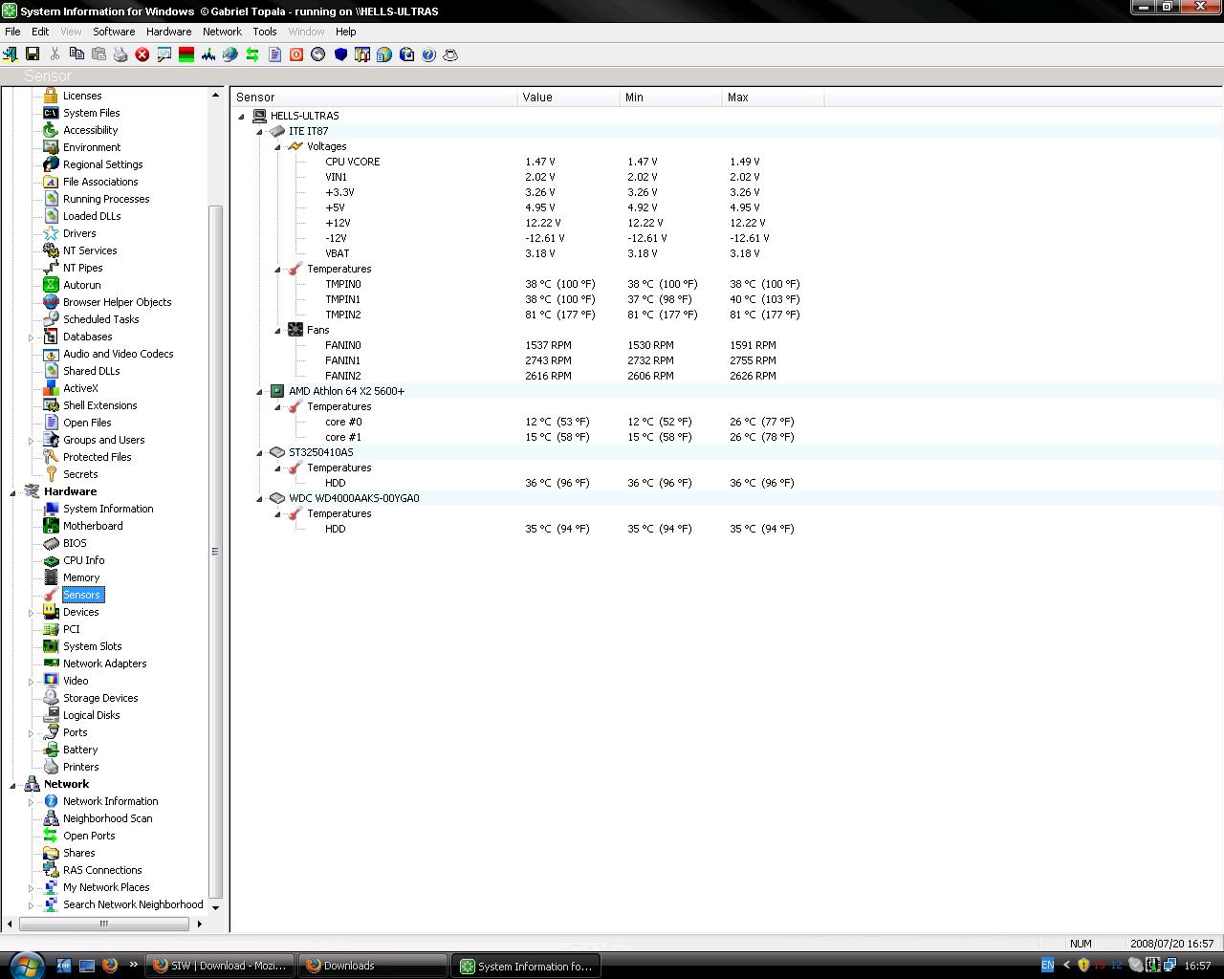The height and width of the screenshot is (979, 1224).
Task: Expand the Video tree node
Action: tap(31, 682)
